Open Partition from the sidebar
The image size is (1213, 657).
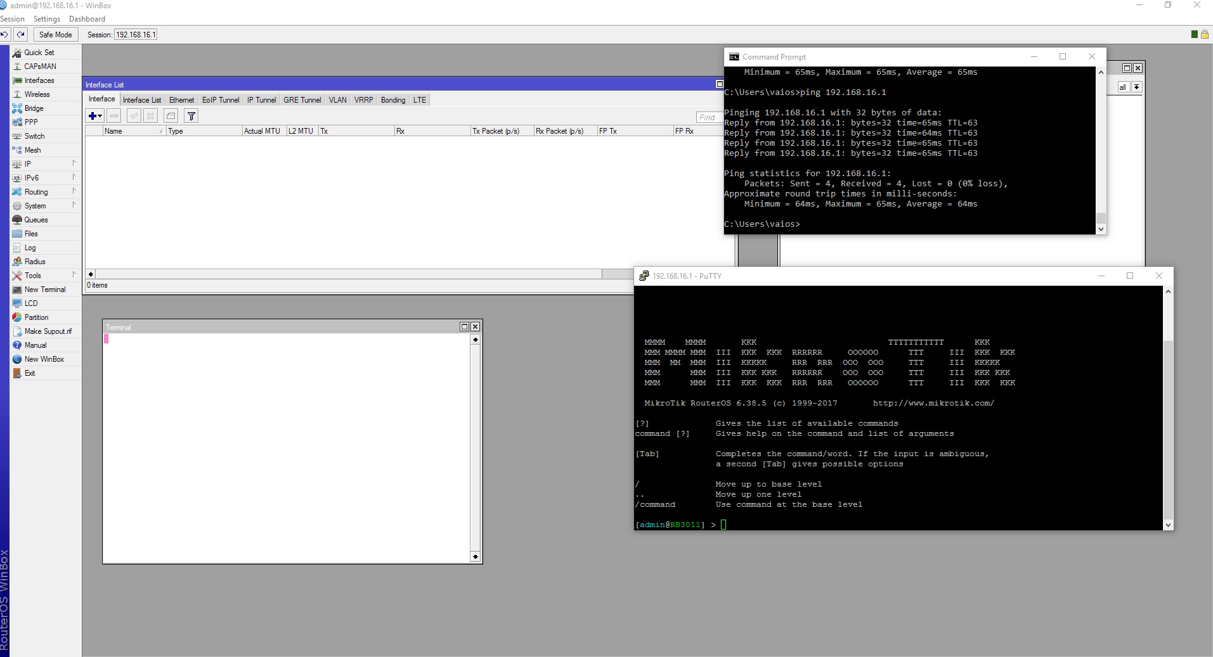tap(46, 317)
